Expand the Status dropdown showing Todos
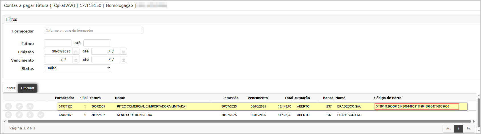Image resolution: width=481 pixels, height=134 pixels. (x=77, y=68)
